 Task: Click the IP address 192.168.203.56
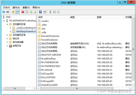[105, 55]
